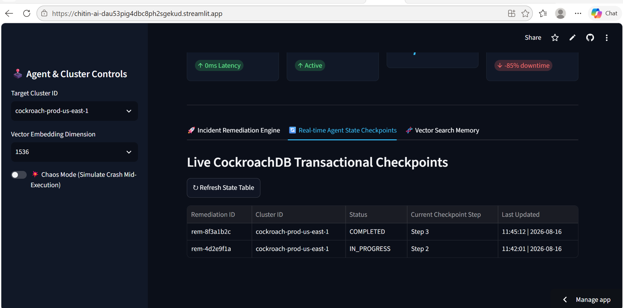This screenshot has width=623, height=308.
Task: Click the Agent & Cluster Controls heading
Action: [x=76, y=74]
